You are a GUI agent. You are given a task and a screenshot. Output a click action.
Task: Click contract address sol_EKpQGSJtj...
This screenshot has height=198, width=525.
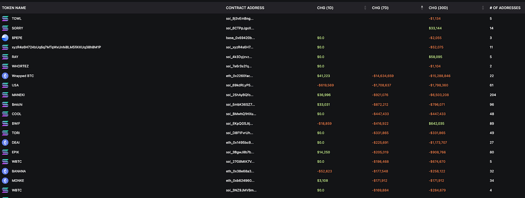pos(239,123)
